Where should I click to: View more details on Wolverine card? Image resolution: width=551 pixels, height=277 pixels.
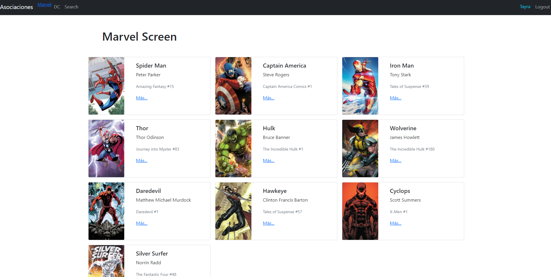(396, 161)
